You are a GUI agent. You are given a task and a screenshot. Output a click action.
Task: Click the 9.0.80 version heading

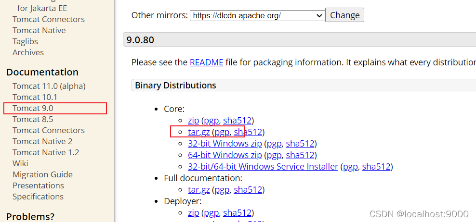[x=140, y=40]
